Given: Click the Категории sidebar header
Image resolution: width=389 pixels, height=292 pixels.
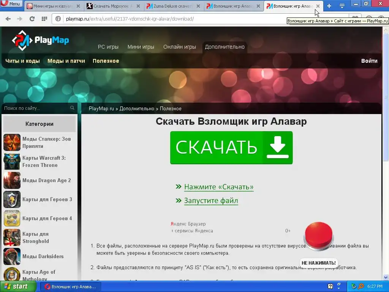Looking at the screenshot, I should [x=40, y=124].
